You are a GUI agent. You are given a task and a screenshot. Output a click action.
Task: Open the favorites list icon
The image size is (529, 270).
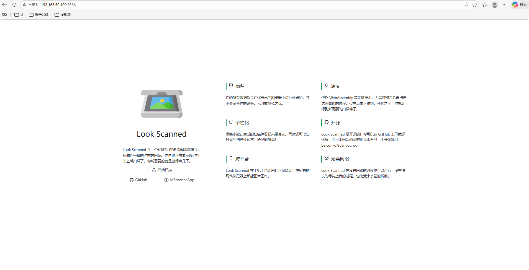tap(485, 5)
